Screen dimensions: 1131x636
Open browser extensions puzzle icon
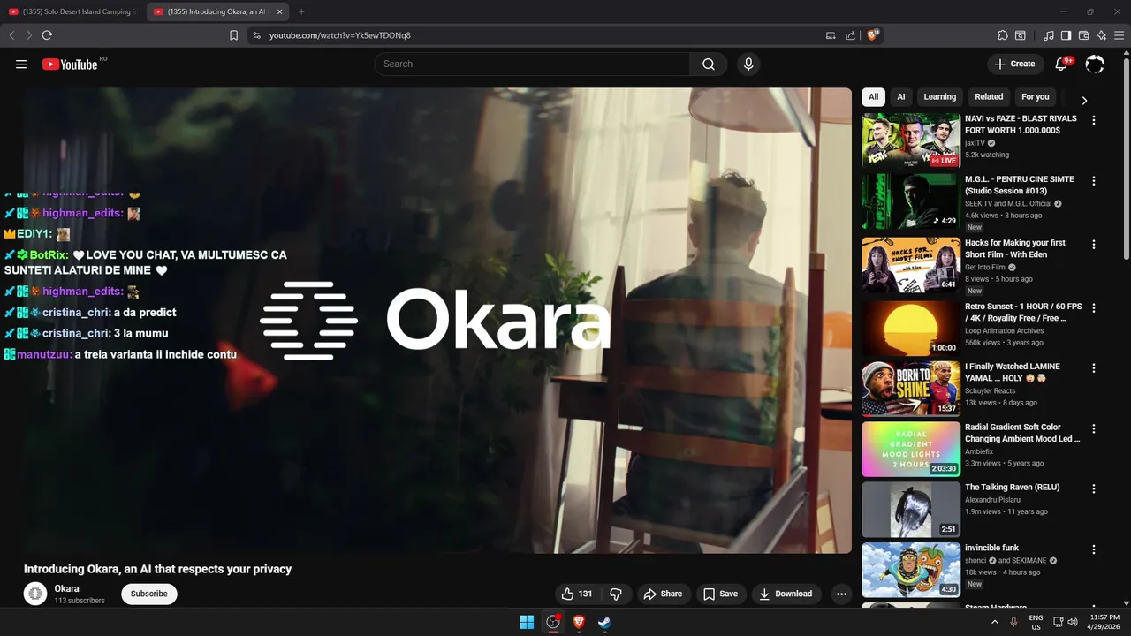tap(1002, 35)
